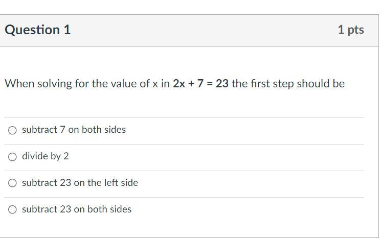Click the "1 pts" point value
This screenshot has width=381, height=239.
(x=350, y=30)
